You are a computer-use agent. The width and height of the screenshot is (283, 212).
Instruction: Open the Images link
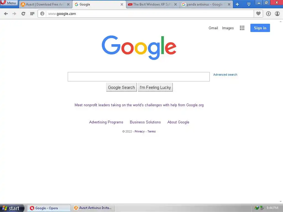[228, 28]
